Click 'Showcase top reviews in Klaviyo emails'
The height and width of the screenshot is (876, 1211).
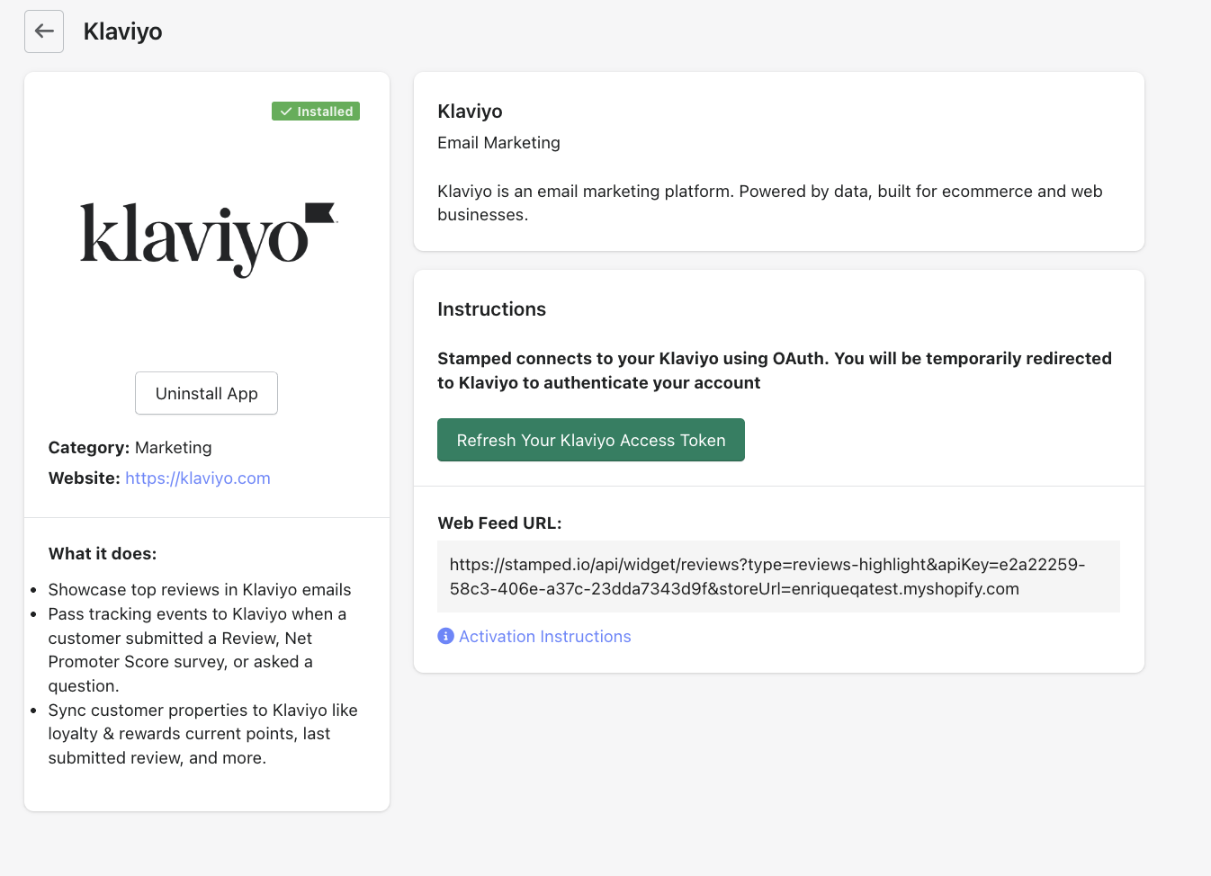click(x=200, y=590)
